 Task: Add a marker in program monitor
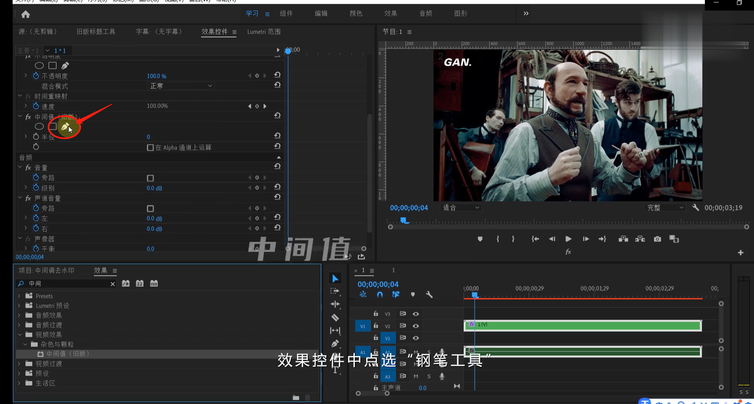point(480,239)
